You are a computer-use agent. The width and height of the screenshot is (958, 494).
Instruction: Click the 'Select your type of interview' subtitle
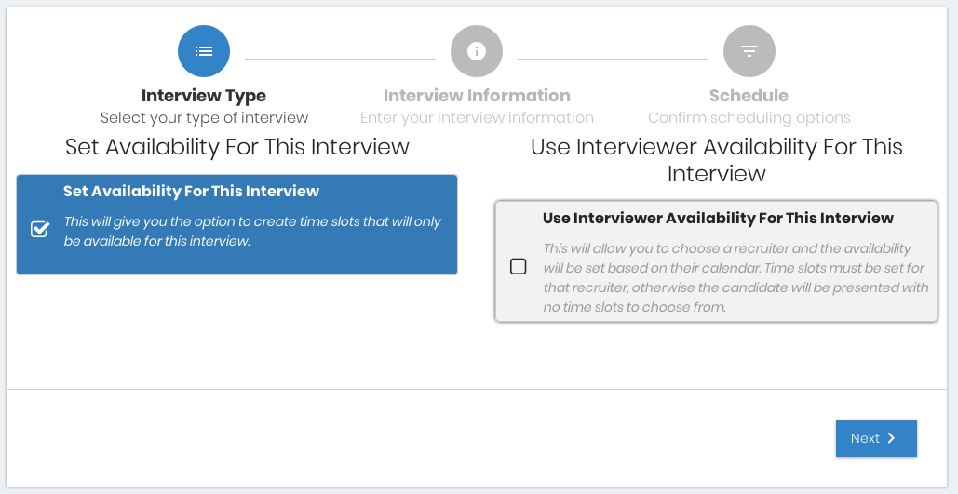point(204,118)
